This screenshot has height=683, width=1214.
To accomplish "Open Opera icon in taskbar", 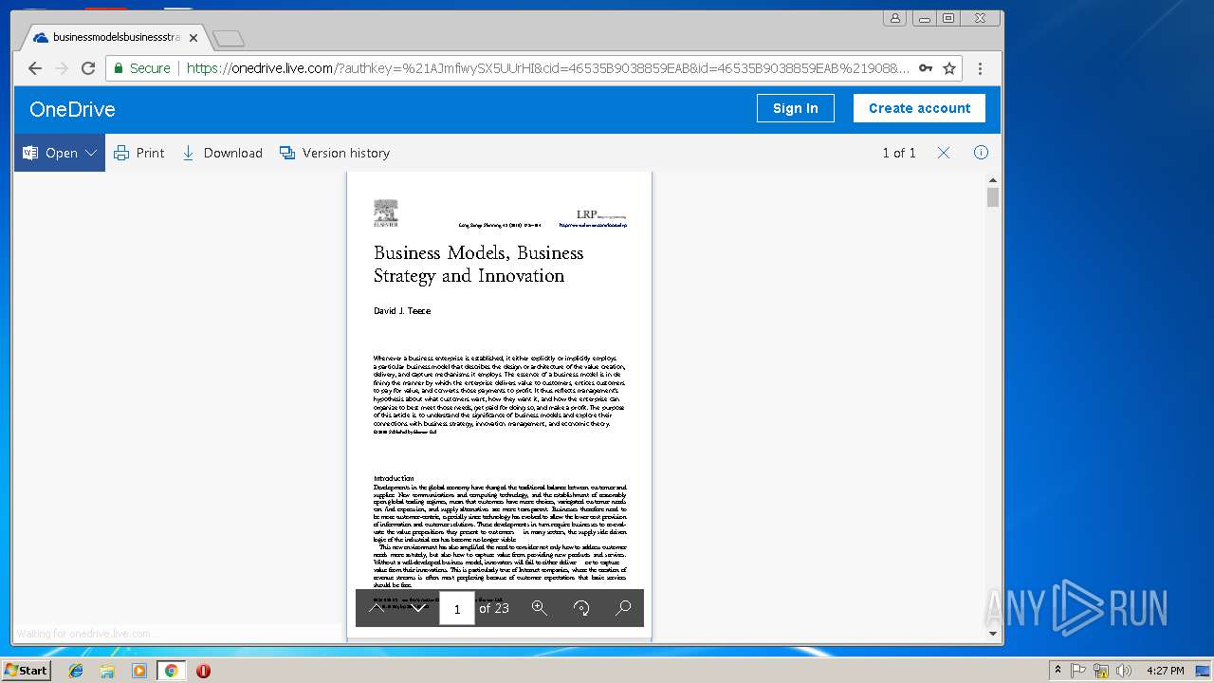I will pyautogui.click(x=203, y=671).
